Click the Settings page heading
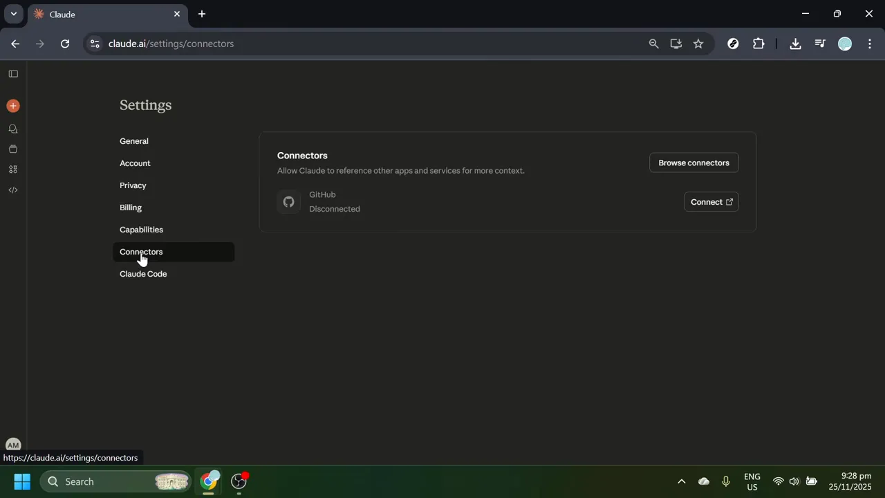 [145, 105]
